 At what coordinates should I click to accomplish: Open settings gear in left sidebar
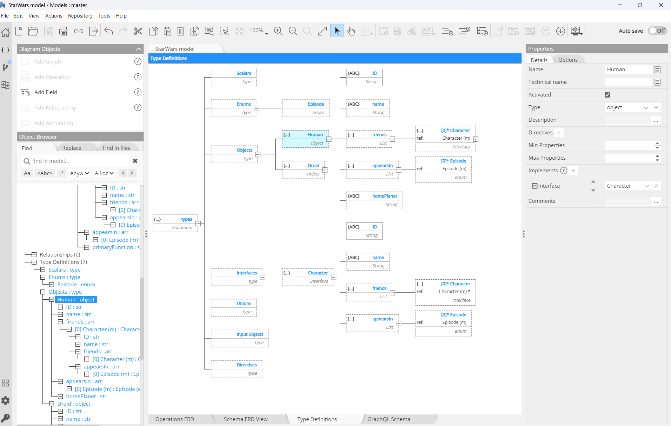point(5,400)
